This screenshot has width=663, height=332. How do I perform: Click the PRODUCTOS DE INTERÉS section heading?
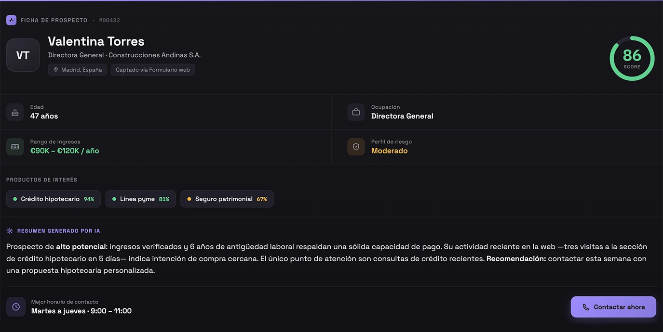click(x=42, y=180)
